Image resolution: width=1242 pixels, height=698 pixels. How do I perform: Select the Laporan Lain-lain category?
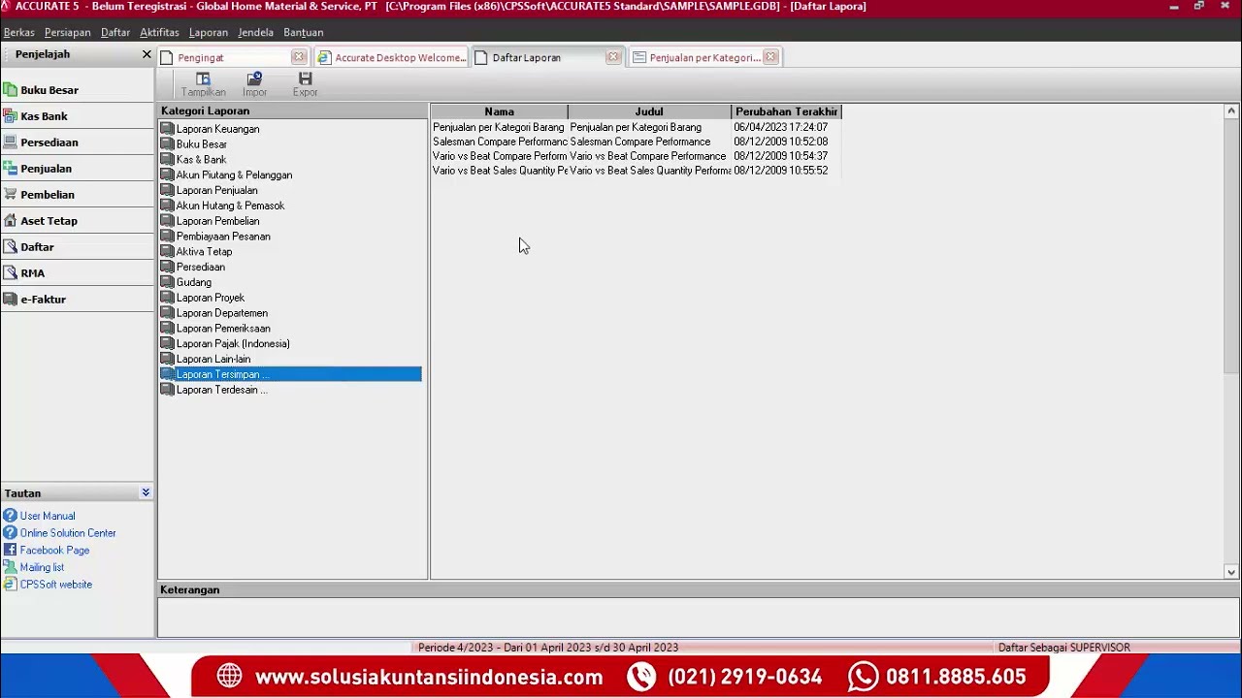pyautogui.click(x=212, y=359)
